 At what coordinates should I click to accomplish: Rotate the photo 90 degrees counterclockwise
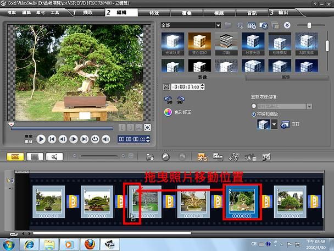point(168,100)
